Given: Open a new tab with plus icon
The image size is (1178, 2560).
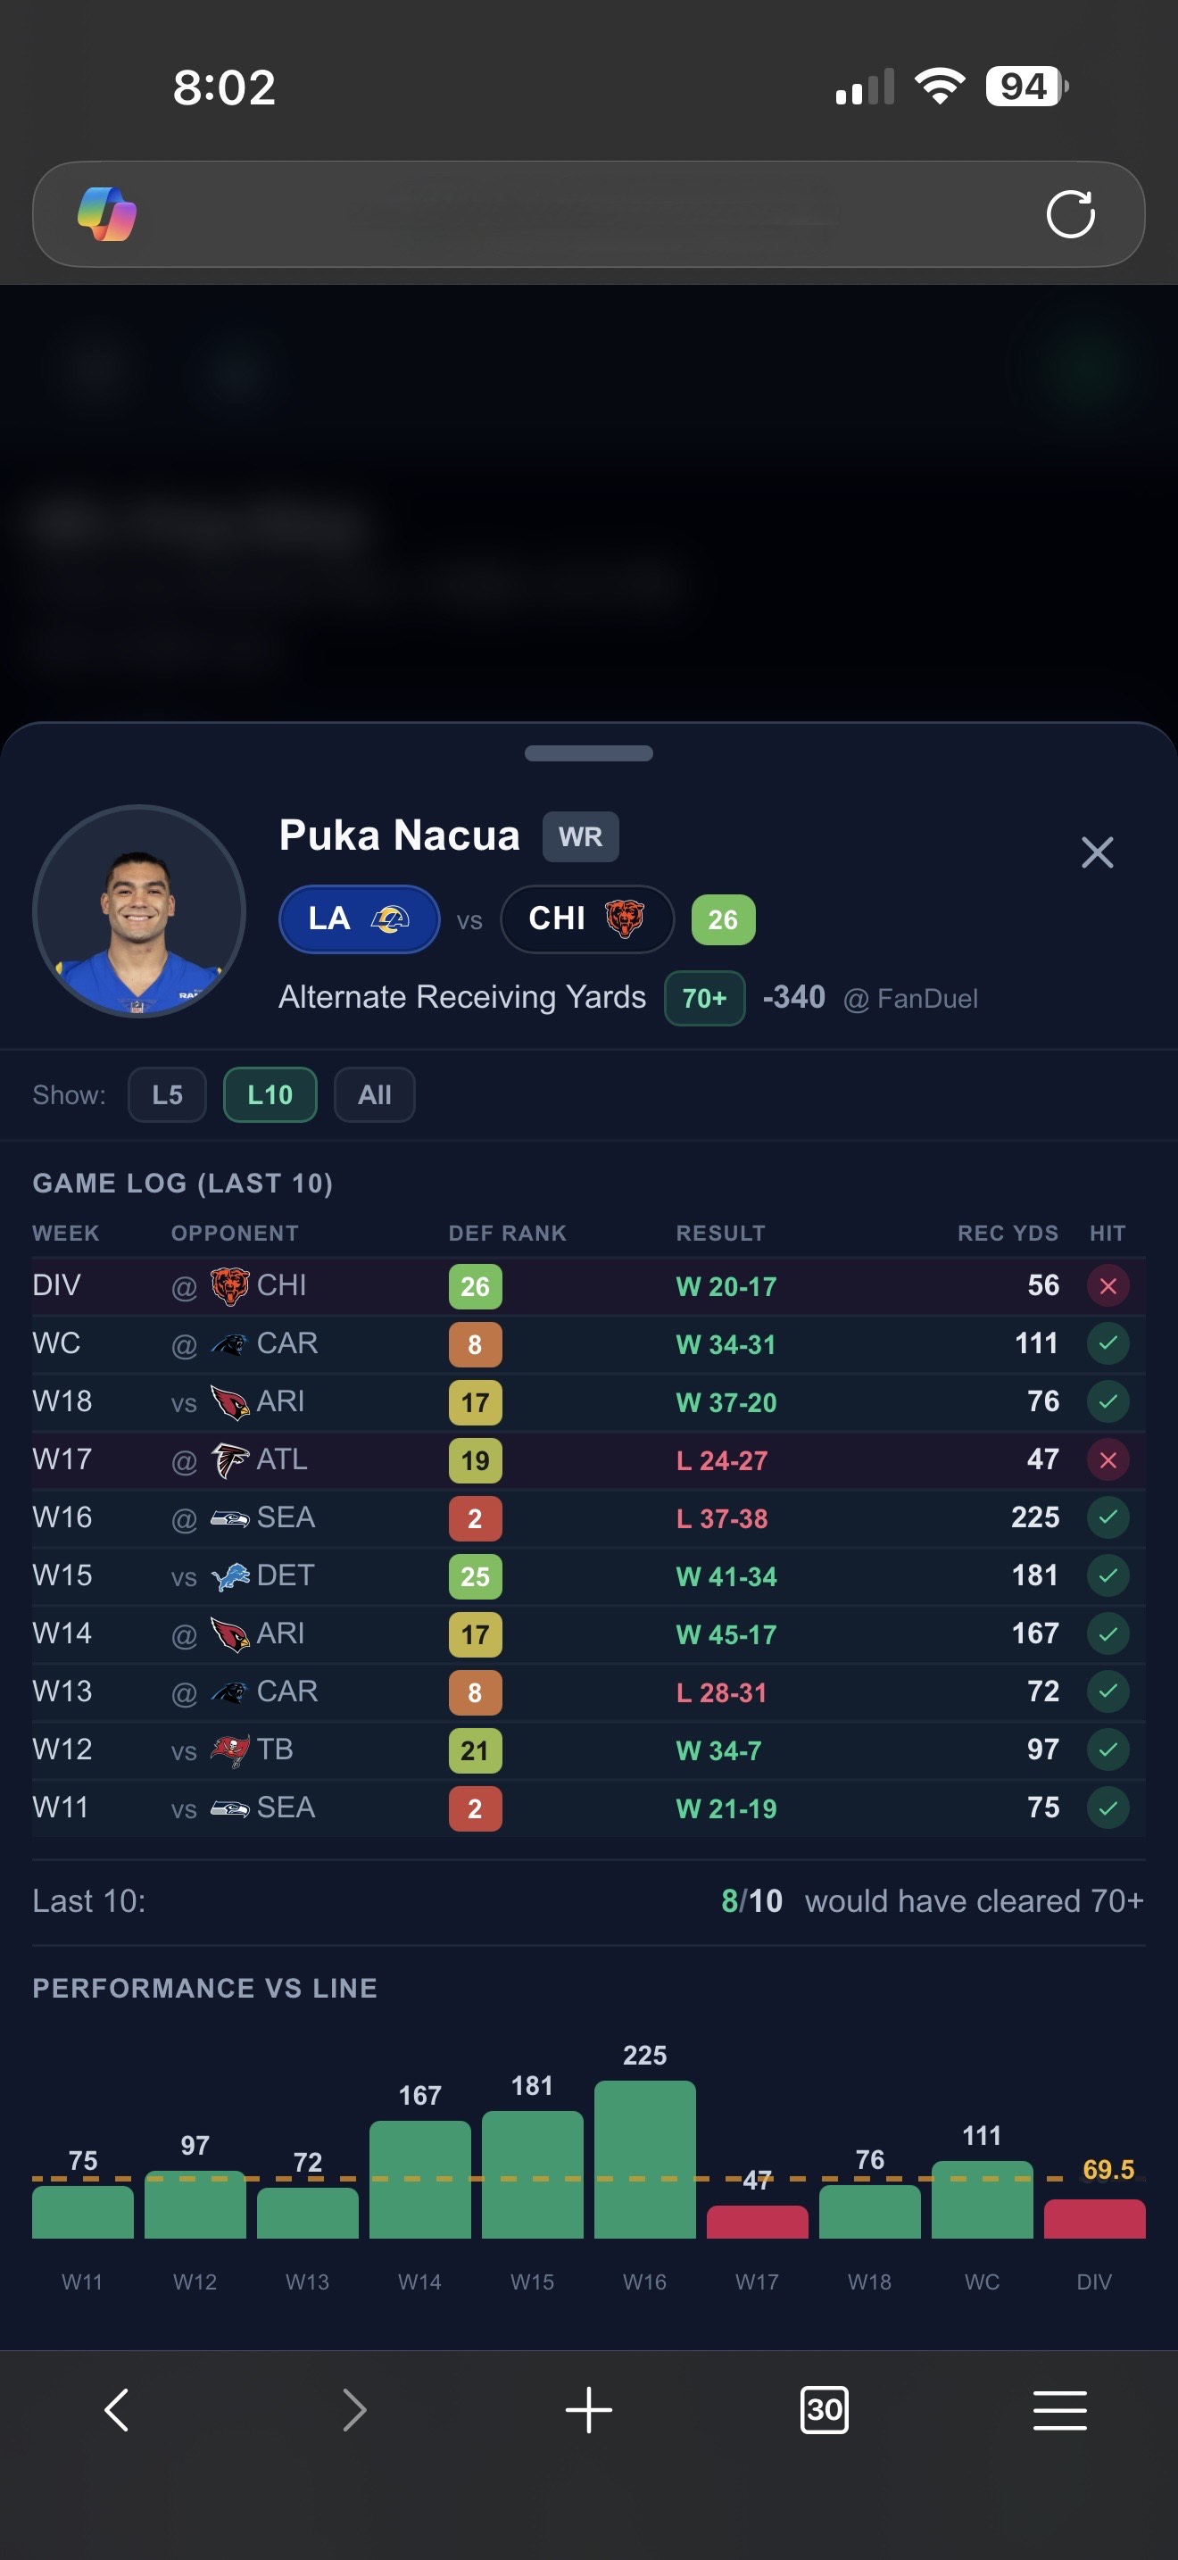Looking at the screenshot, I should click(x=589, y=2410).
